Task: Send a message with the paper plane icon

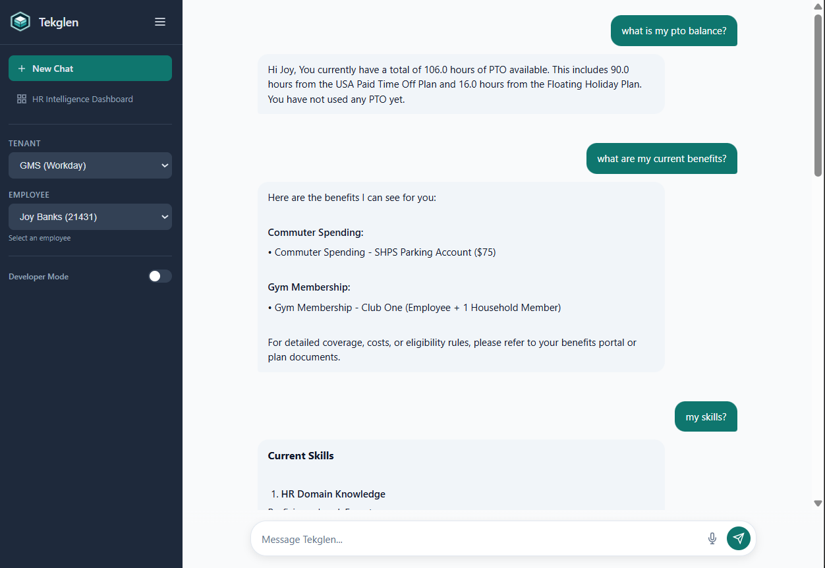Action: [738, 538]
